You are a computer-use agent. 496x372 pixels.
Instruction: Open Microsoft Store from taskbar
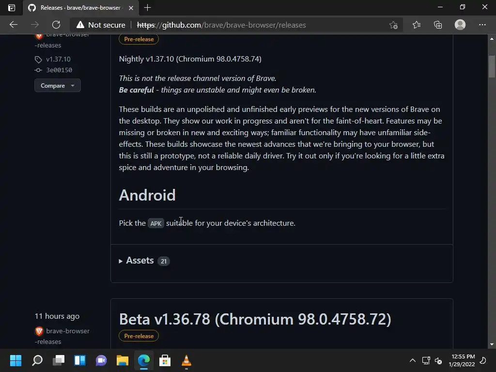click(x=165, y=360)
